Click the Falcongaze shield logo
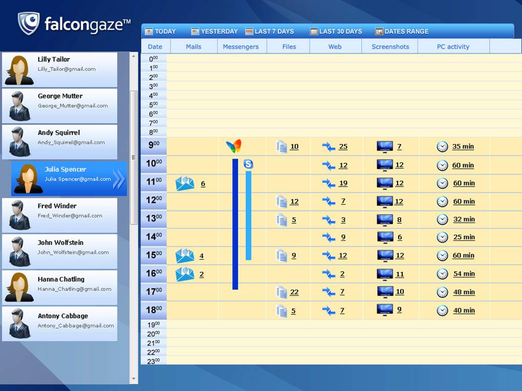 click(x=29, y=23)
